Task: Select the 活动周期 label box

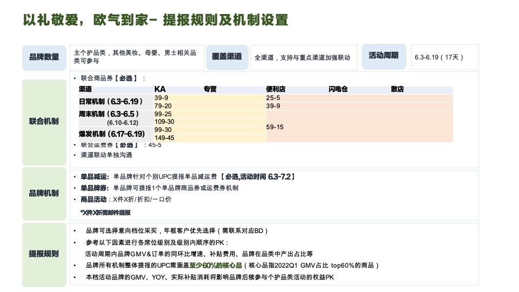Action: tap(384, 57)
